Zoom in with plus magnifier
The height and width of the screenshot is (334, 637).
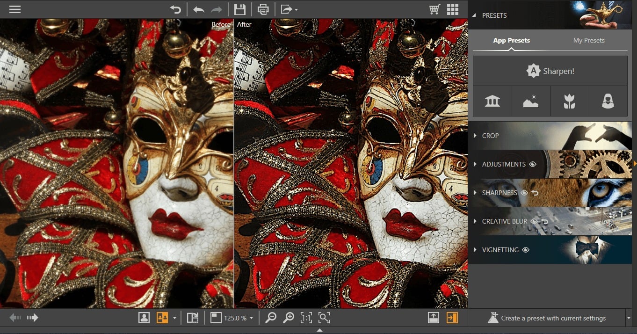click(x=289, y=318)
